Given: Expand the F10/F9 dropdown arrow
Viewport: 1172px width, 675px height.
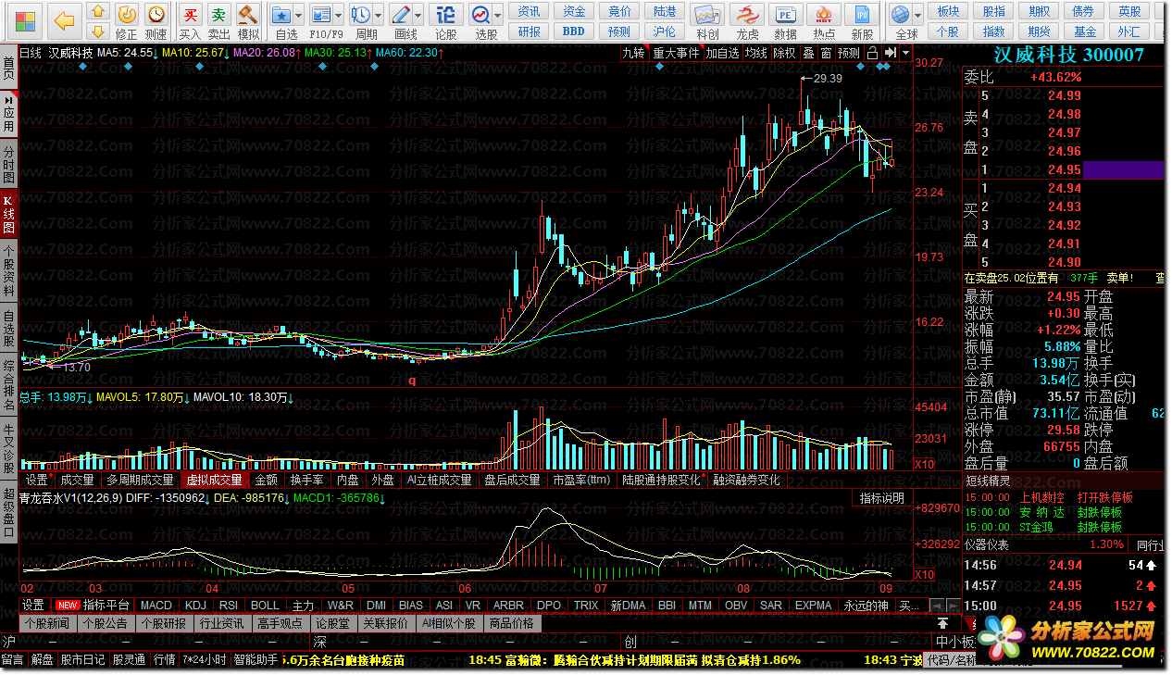Looking at the screenshot, I should tap(340, 14).
